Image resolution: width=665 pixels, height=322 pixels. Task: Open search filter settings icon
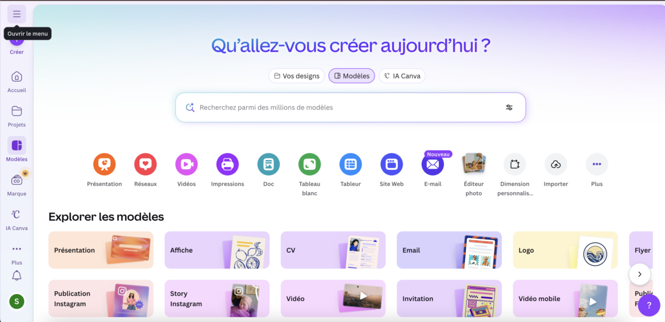pos(509,107)
